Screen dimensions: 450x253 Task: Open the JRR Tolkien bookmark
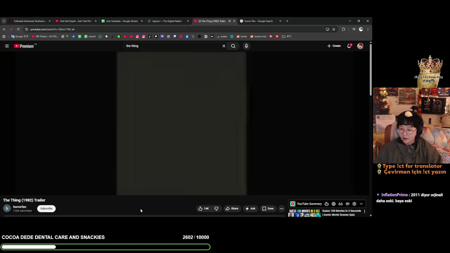(x=45, y=37)
